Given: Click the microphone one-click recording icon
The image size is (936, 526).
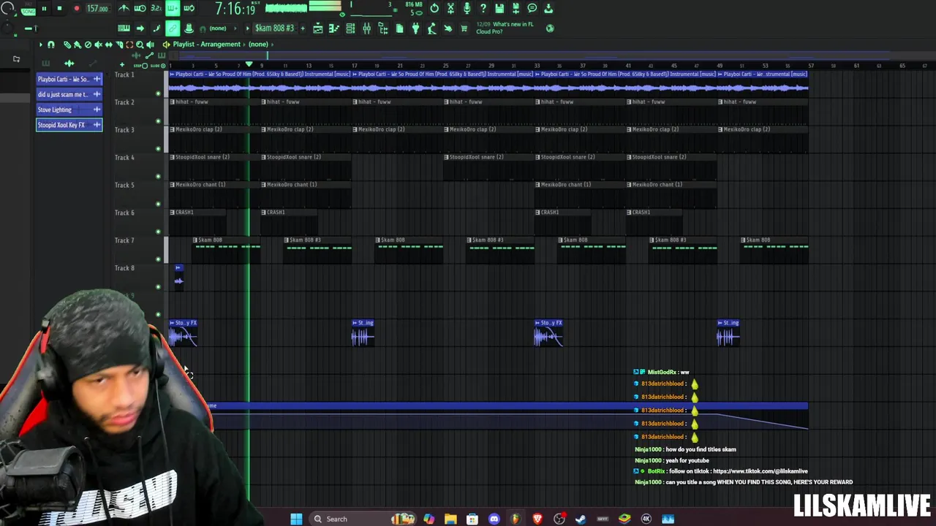Looking at the screenshot, I should point(467,8).
